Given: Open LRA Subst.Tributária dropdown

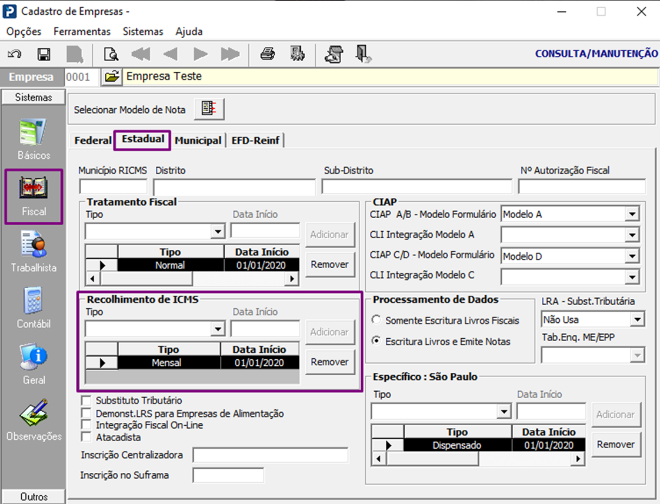Looking at the screenshot, I should pyautogui.click(x=637, y=320).
